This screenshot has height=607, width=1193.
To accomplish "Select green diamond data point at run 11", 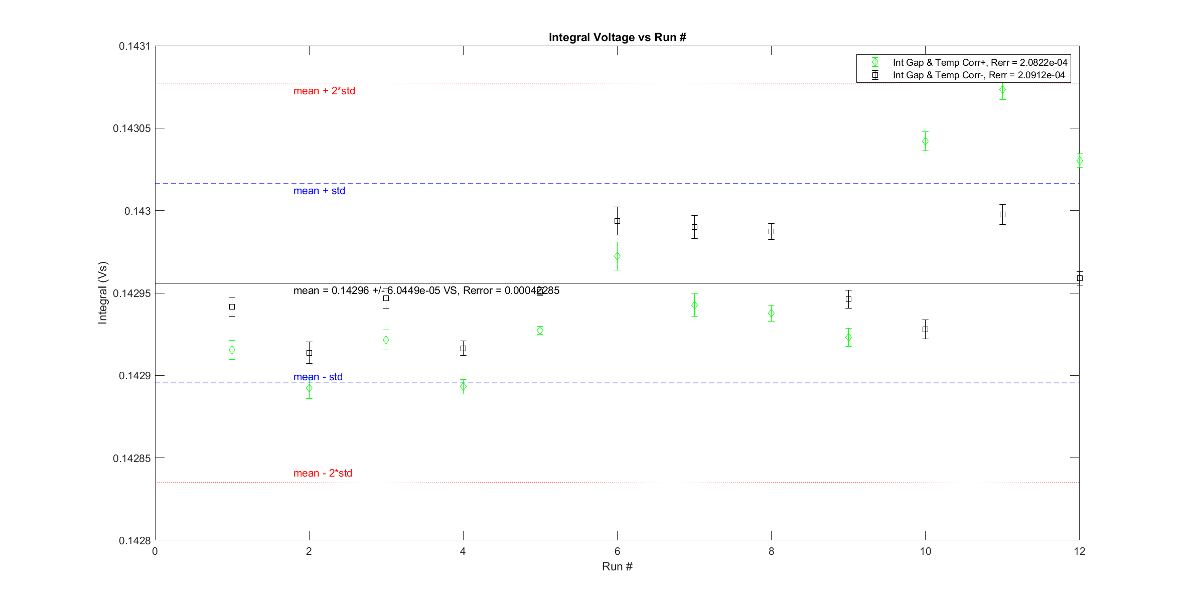I will (x=1002, y=90).
